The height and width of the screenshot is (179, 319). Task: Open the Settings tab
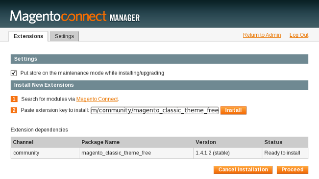[x=64, y=36]
